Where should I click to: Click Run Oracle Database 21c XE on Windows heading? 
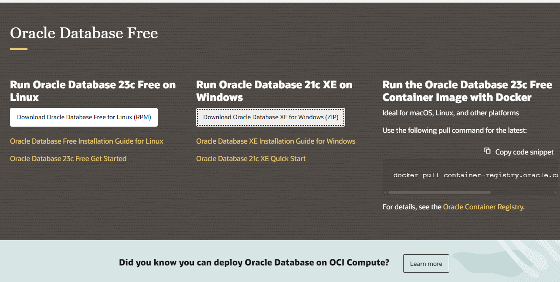(274, 91)
